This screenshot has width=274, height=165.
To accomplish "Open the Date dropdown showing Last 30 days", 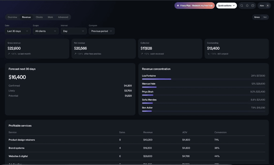I will coord(18,31).
